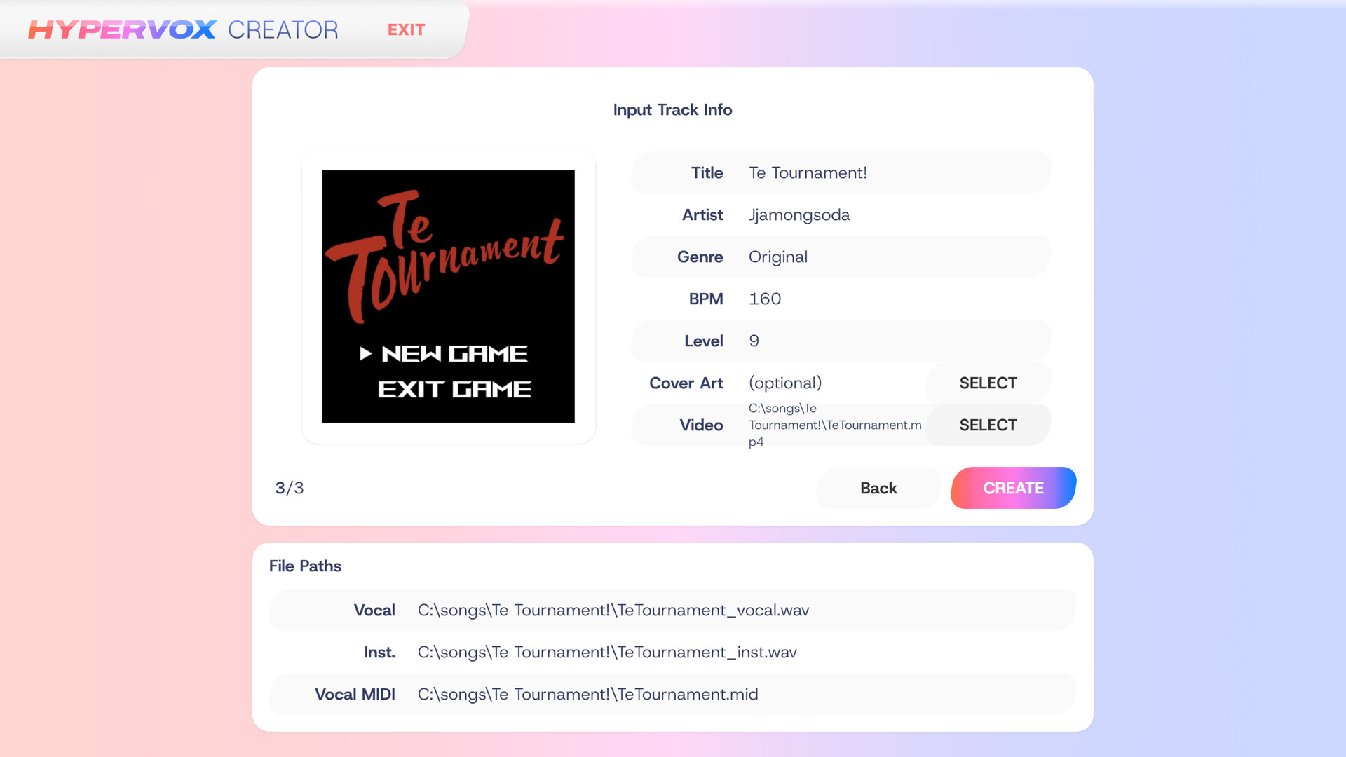
Task: Click the Back button
Action: [878, 488]
